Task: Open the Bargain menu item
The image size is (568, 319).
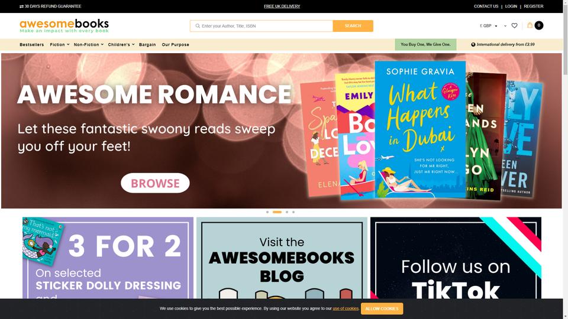Action: (147, 44)
